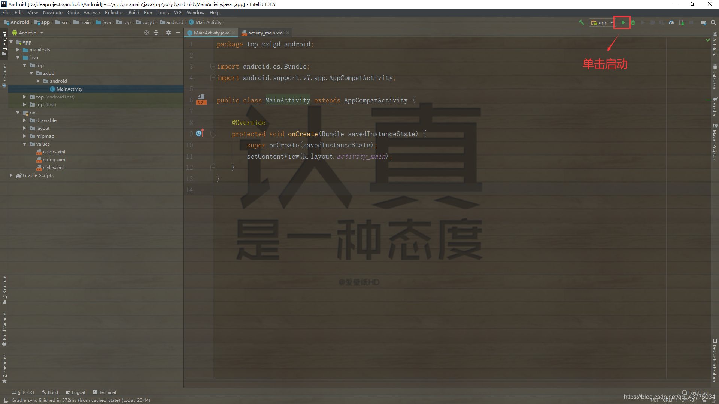Click Attach debugger to Android process icon
The height and width of the screenshot is (404, 719).
(682, 22)
